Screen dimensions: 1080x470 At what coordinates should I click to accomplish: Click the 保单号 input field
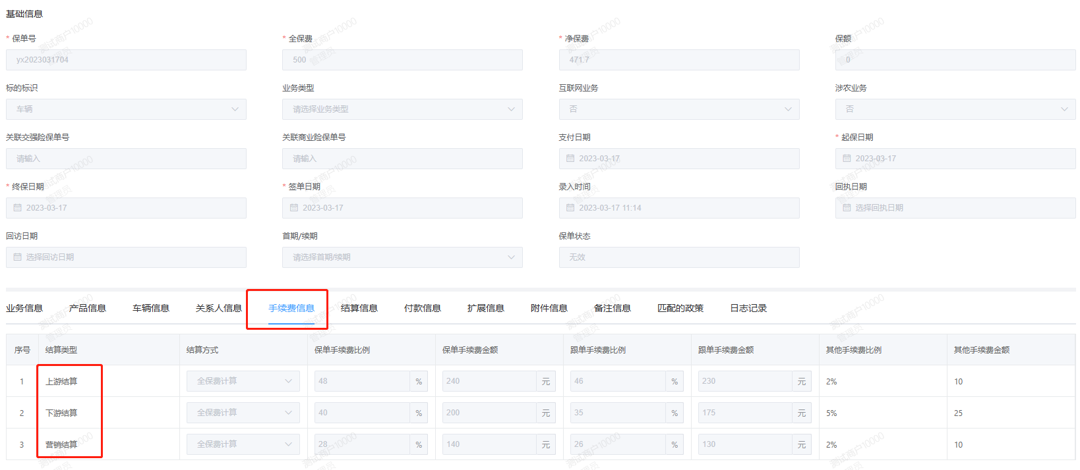click(x=126, y=60)
